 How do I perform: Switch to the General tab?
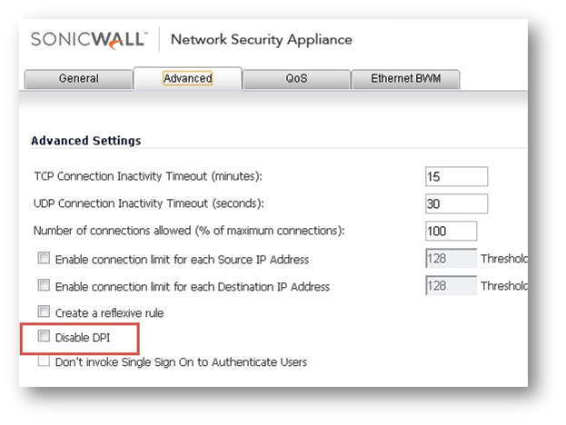point(78,79)
